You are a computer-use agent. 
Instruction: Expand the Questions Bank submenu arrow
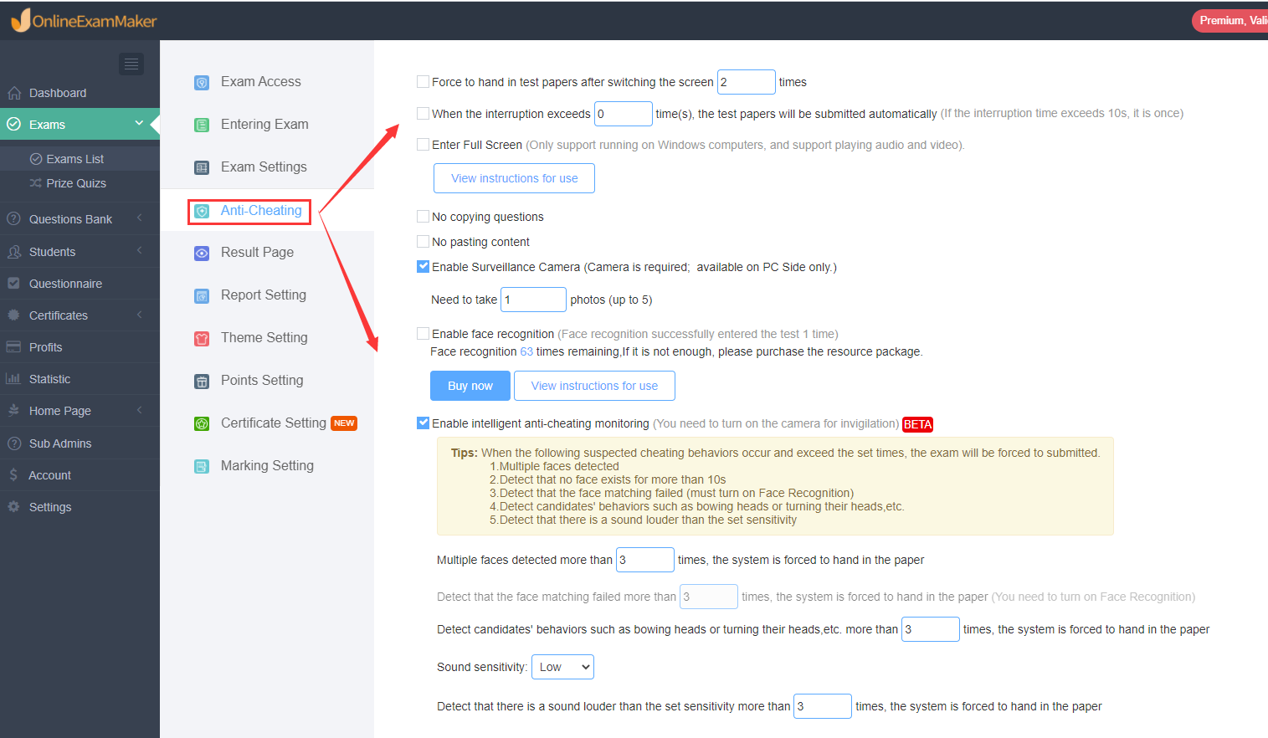pos(140,218)
